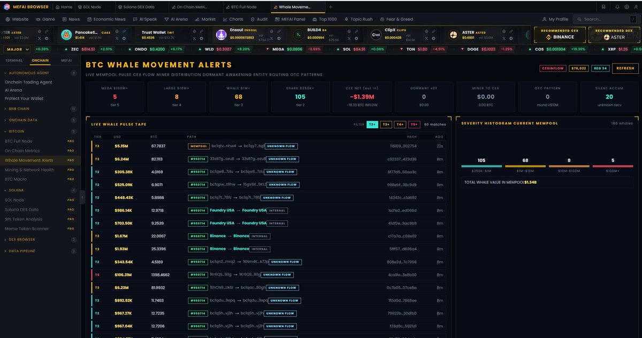This screenshot has width=642, height=338.
Task: Expand the BNB Chain section
Action: click(x=41, y=109)
